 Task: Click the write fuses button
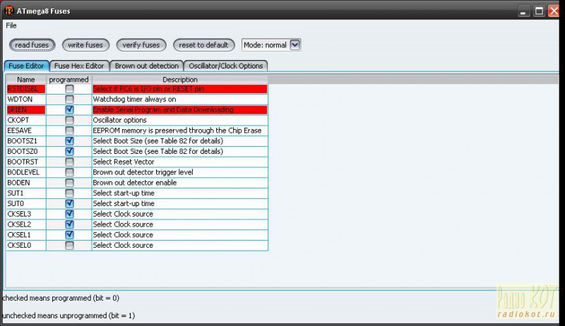85,45
